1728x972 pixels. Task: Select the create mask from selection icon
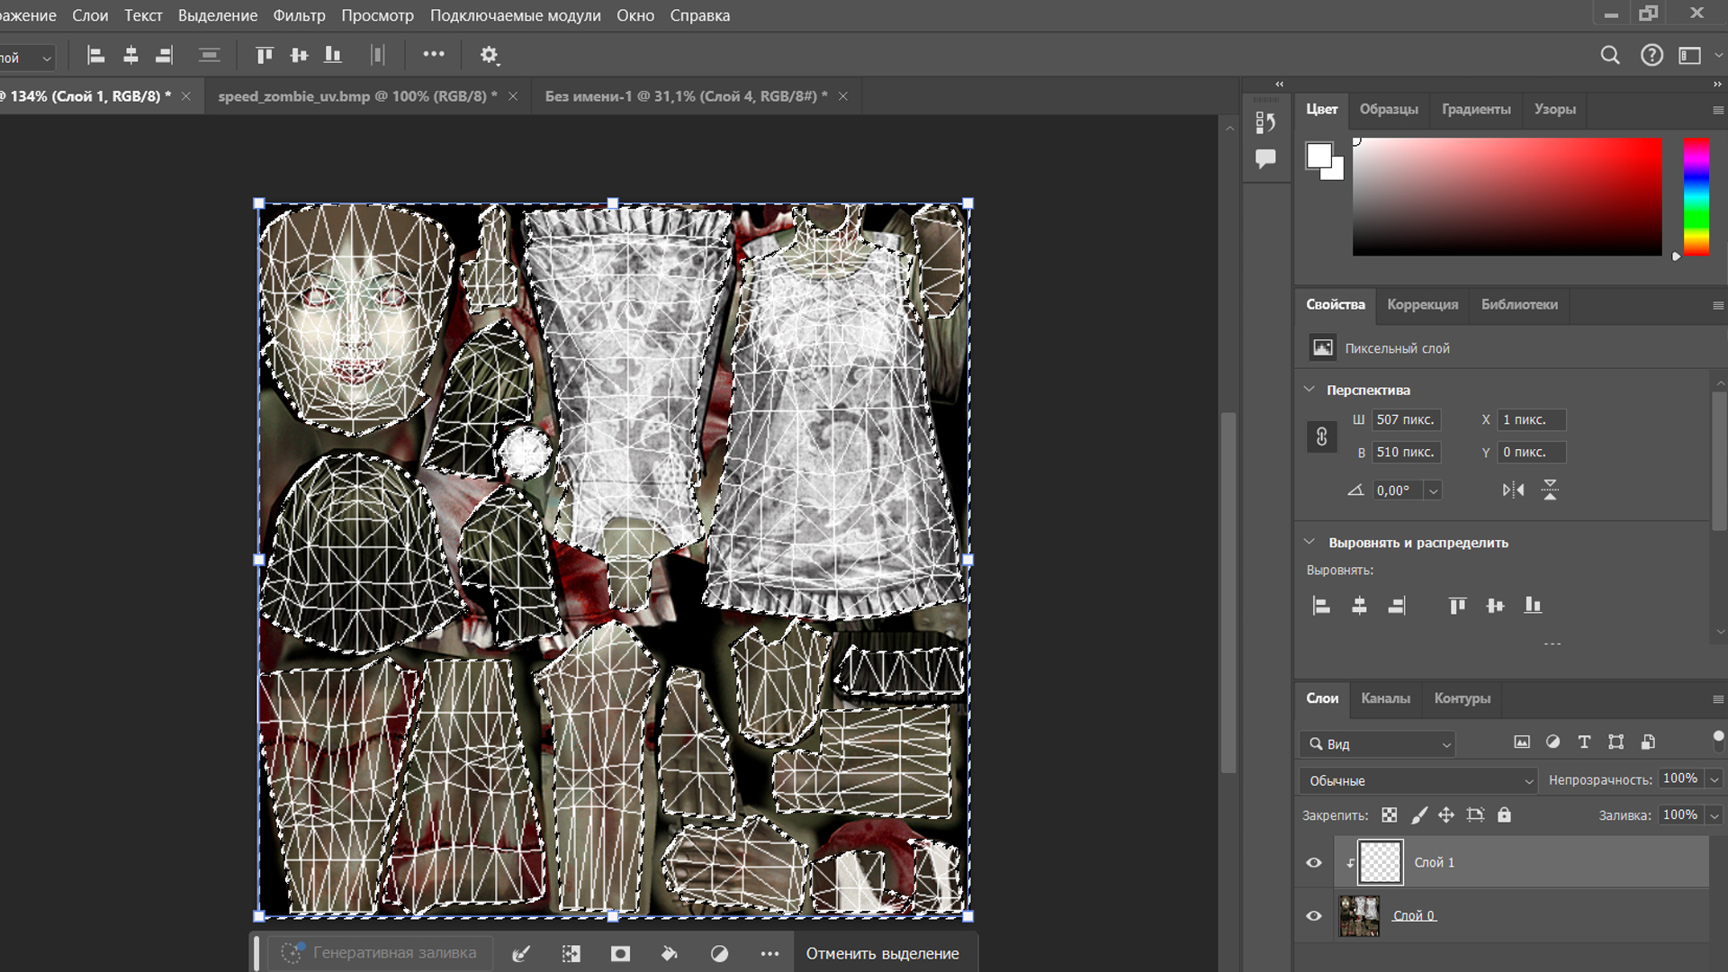[620, 954]
